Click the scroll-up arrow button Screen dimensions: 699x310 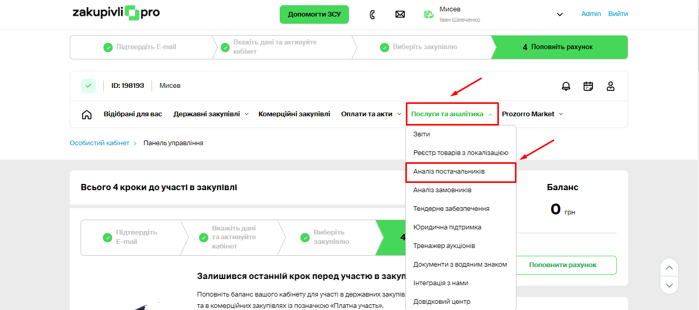669,268
